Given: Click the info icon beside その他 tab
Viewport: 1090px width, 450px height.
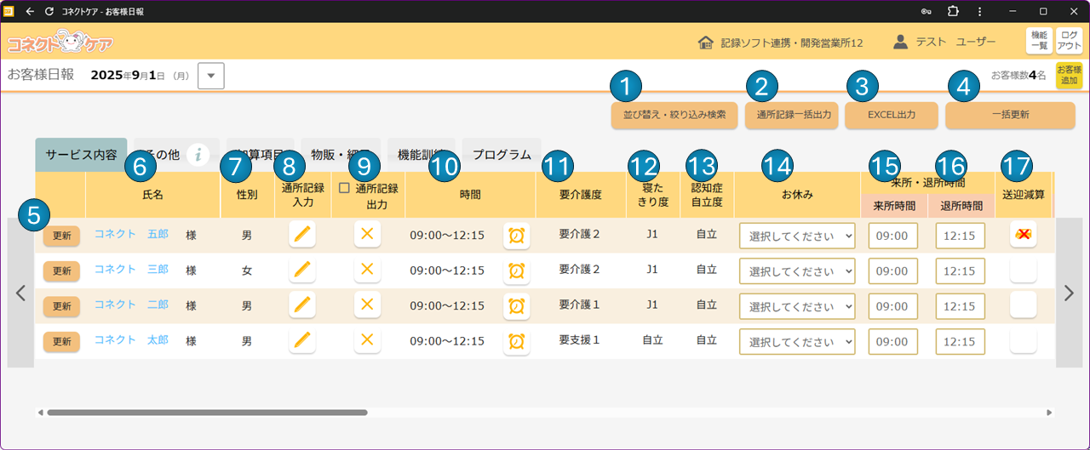Looking at the screenshot, I should pos(198,155).
